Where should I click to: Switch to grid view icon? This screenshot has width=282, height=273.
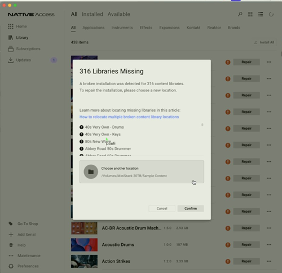point(250,14)
